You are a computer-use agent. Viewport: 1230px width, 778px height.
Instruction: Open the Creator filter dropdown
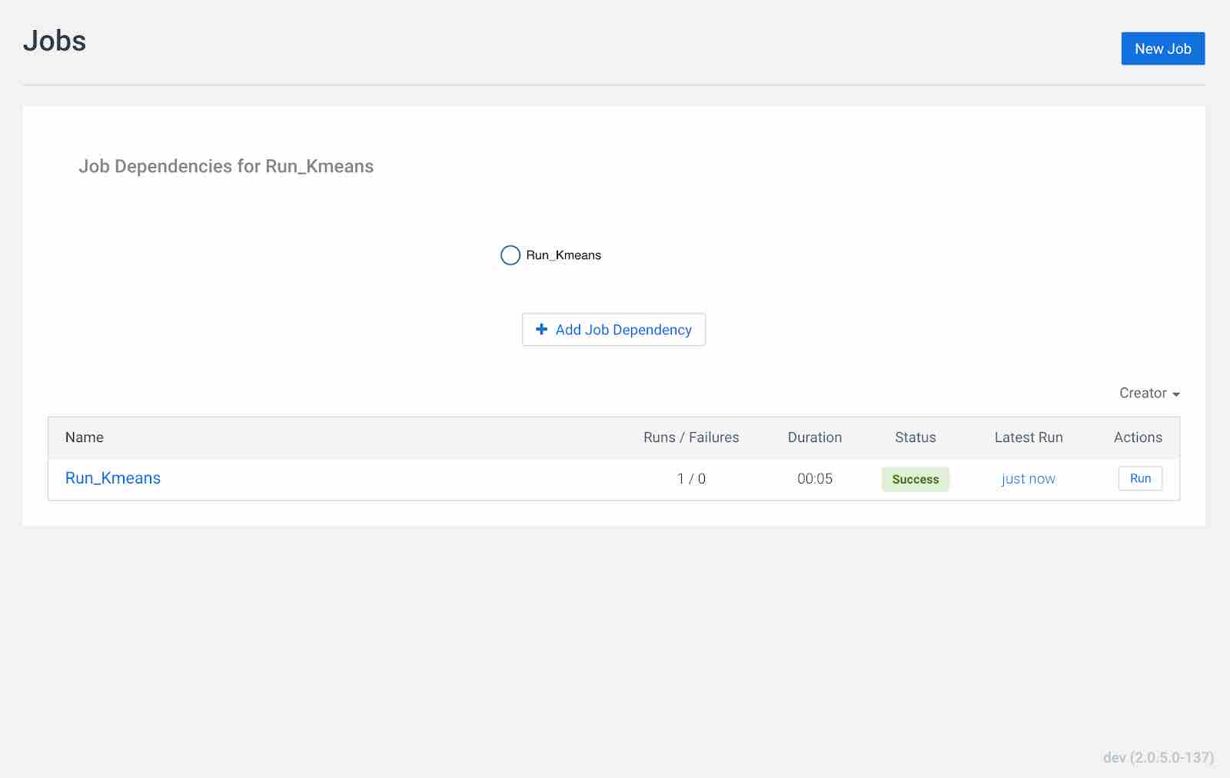click(1149, 393)
